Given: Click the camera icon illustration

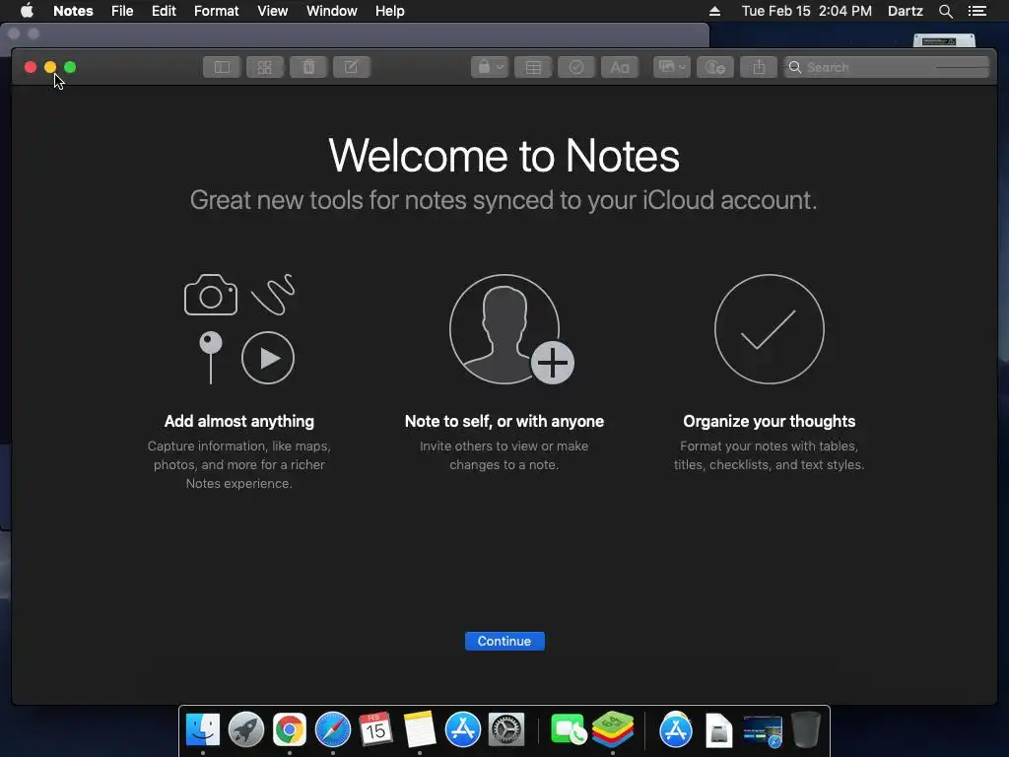Looking at the screenshot, I should click(211, 295).
